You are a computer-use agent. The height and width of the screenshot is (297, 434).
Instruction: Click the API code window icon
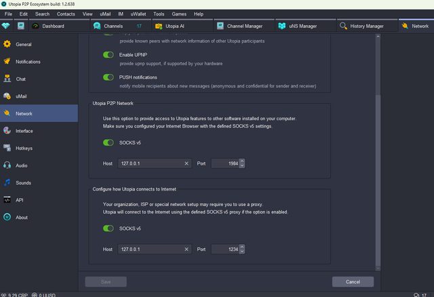[x=7, y=200]
